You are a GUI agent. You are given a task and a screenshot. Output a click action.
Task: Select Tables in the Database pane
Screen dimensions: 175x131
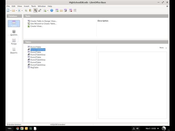click(14, 24)
